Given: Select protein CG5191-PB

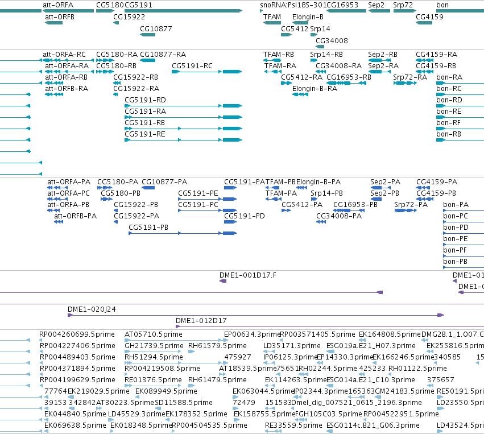Looking at the screenshot, I should (148, 228).
